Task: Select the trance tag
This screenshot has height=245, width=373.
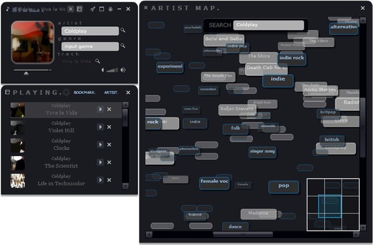Action: [x=195, y=215]
